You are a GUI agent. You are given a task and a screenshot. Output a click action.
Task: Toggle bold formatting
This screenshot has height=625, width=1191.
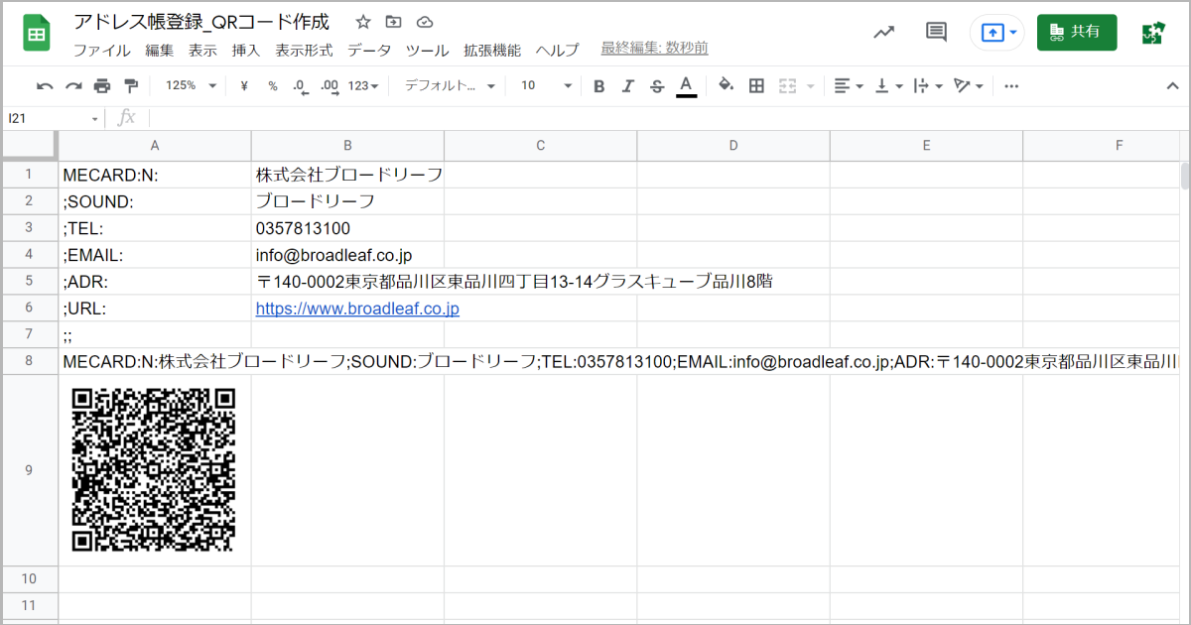598,86
